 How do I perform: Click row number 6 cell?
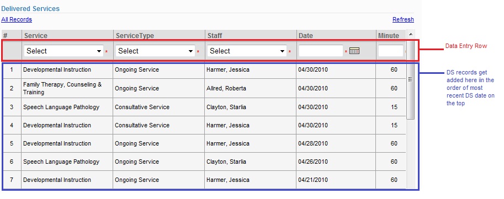coord(12,162)
